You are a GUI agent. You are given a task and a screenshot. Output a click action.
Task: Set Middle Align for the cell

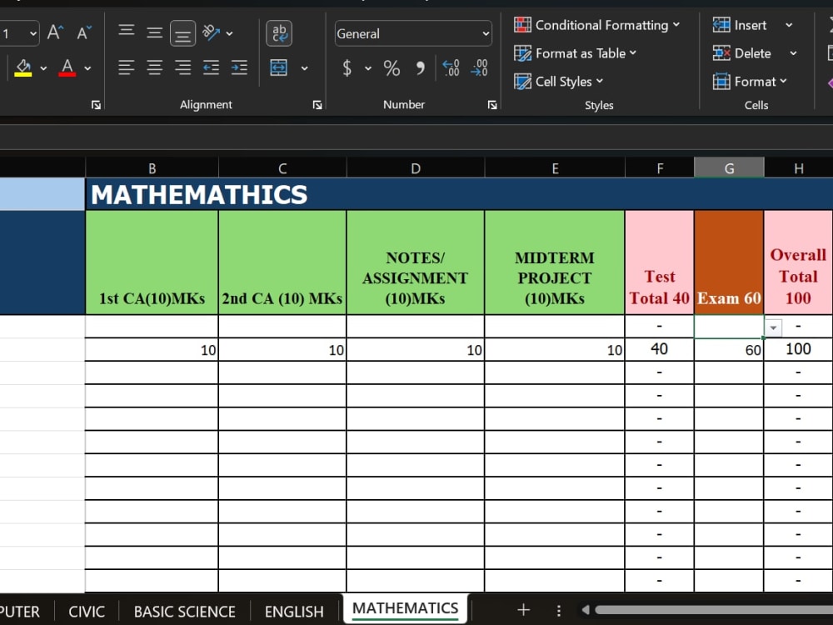coord(154,33)
